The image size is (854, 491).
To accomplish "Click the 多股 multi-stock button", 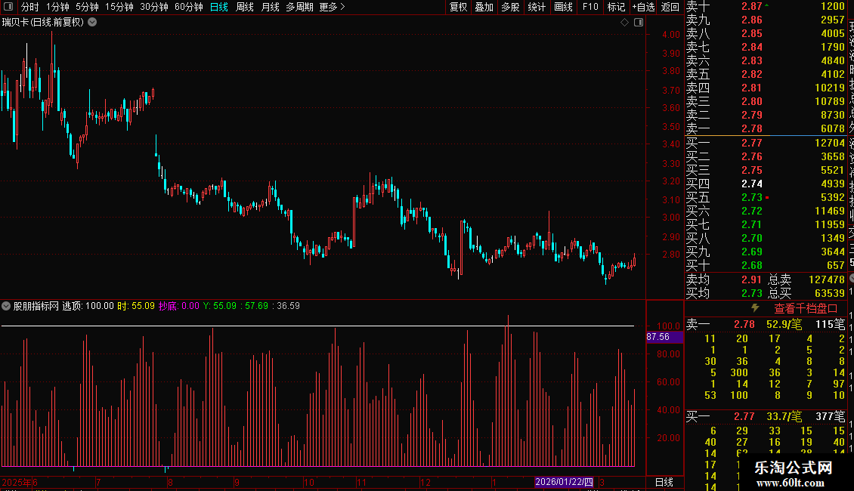I will (510, 7).
